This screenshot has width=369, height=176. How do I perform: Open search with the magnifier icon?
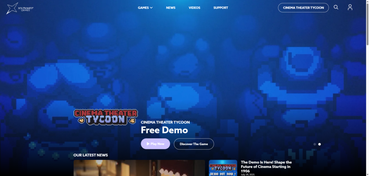coord(336,7)
